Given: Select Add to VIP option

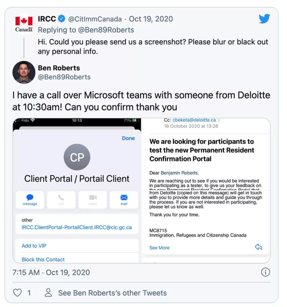Looking at the screenshot, I should pyautogui.click(x=34, y=246).
